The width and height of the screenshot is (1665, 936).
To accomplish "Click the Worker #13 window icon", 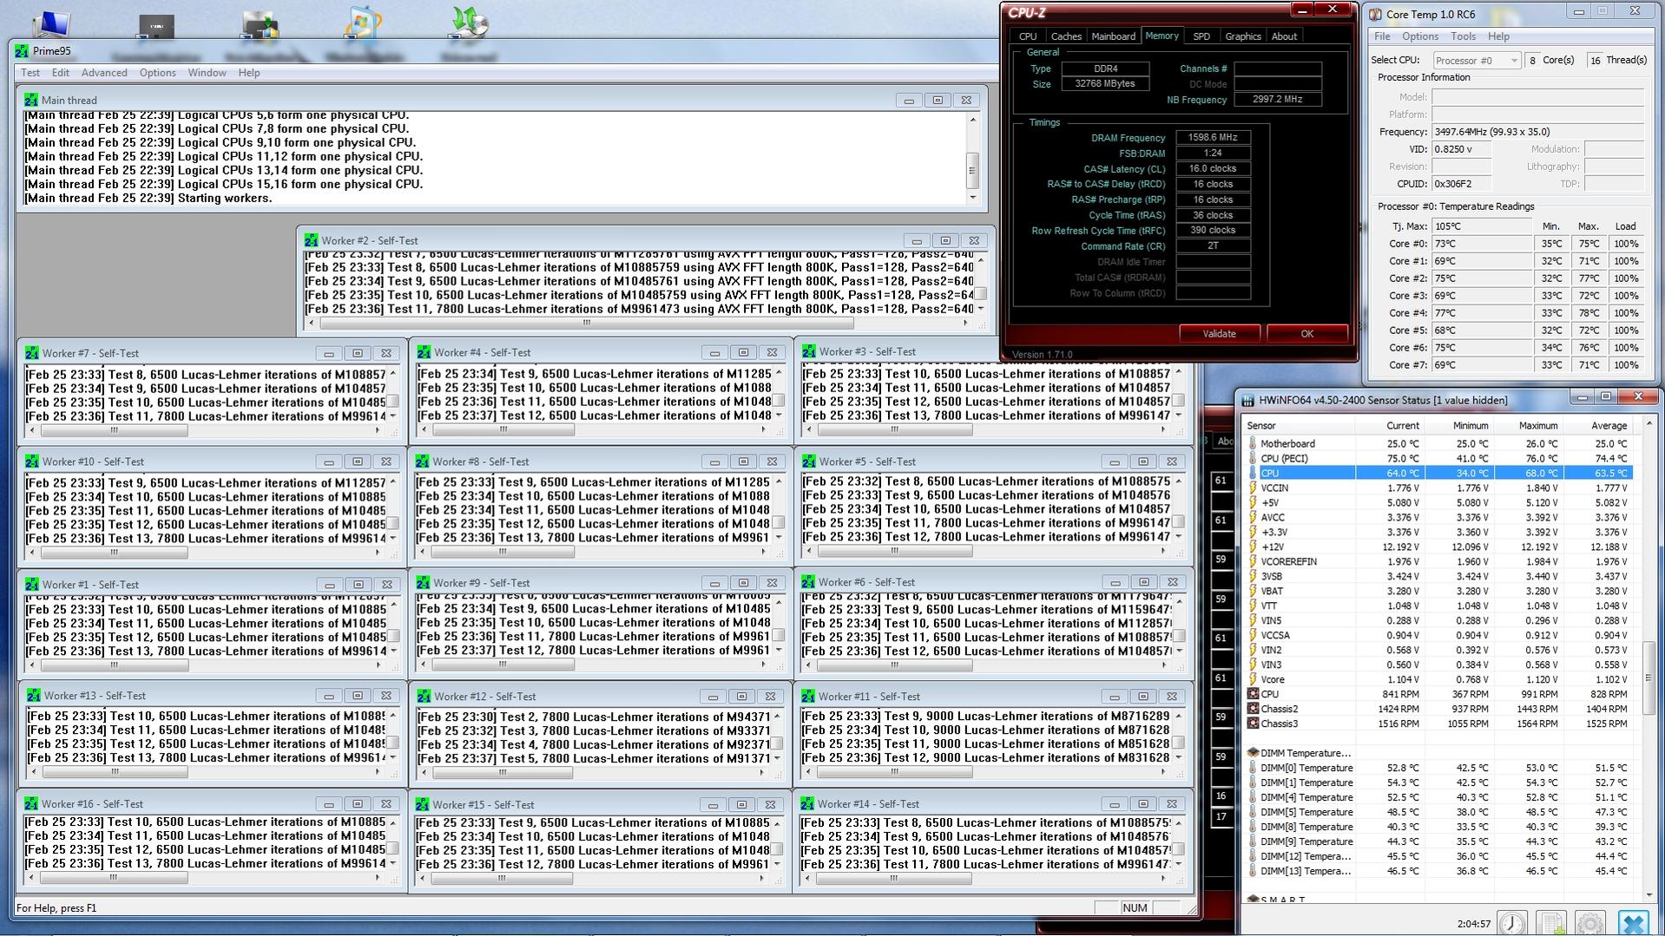I will coord(34,696).
